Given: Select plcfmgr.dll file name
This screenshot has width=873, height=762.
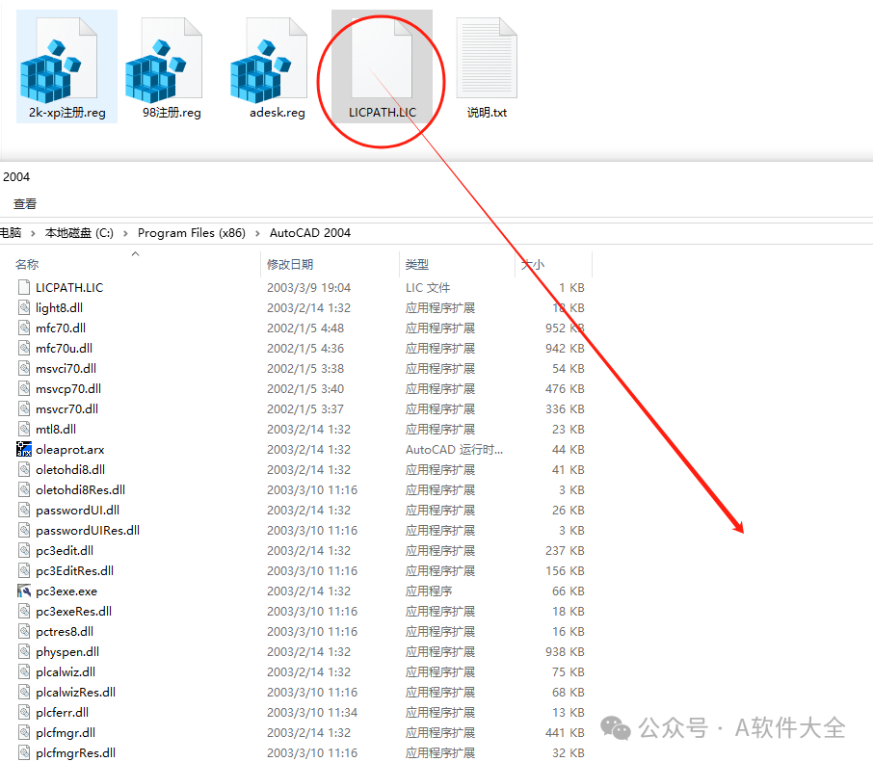Looking at the screenshot, I should (x=66, y=732).
